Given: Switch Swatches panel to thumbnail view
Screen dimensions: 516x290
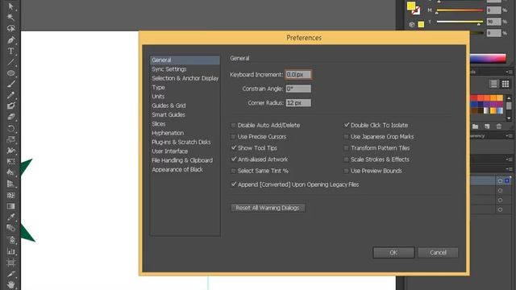Looking at the screenshot, I should pyautogui.click(x=506, y=84).
